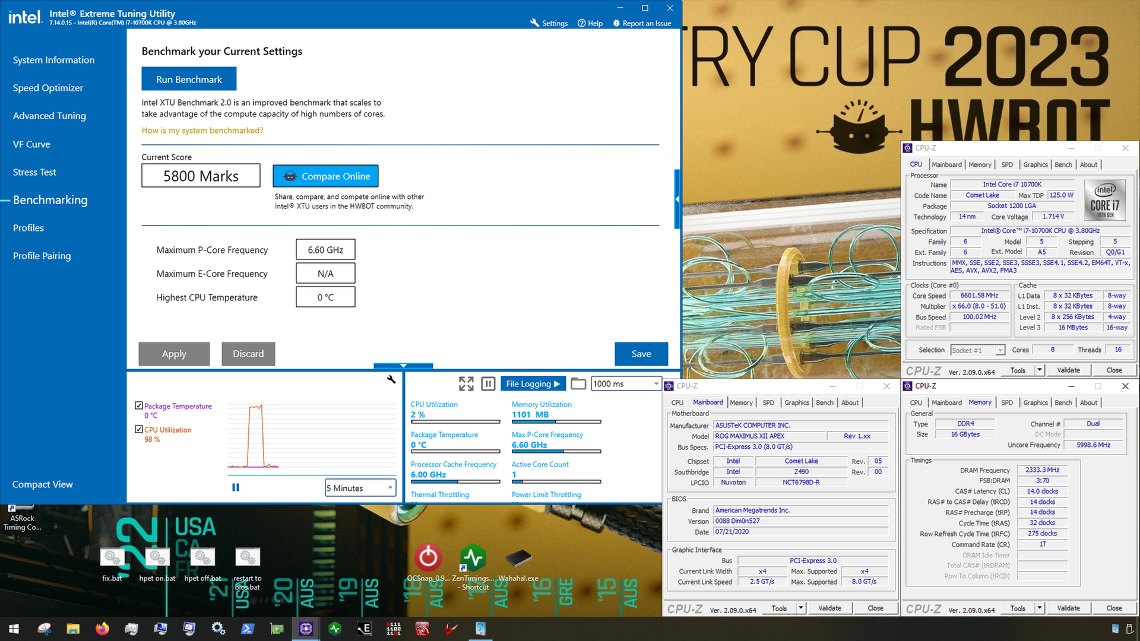Click the side panel arrow on XTU right edge

[677, 199]
